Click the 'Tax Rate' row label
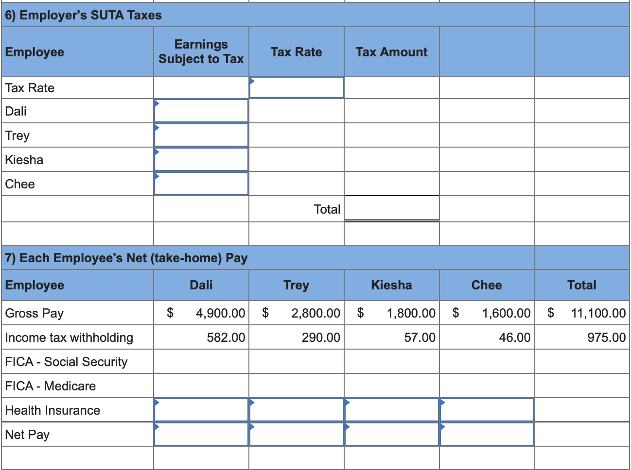Viewport: 631px width, 470px height. tap(30, 88)
